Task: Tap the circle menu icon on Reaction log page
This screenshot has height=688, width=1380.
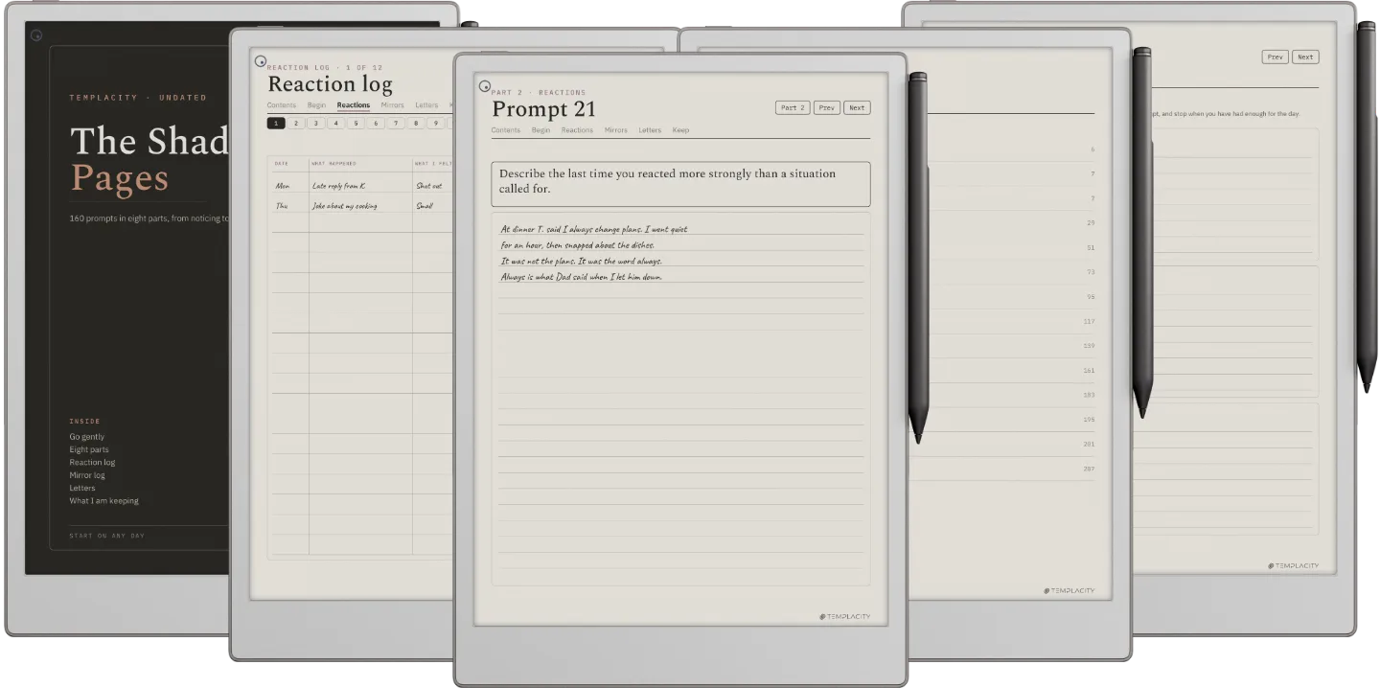Action: [x=261, y=61]
